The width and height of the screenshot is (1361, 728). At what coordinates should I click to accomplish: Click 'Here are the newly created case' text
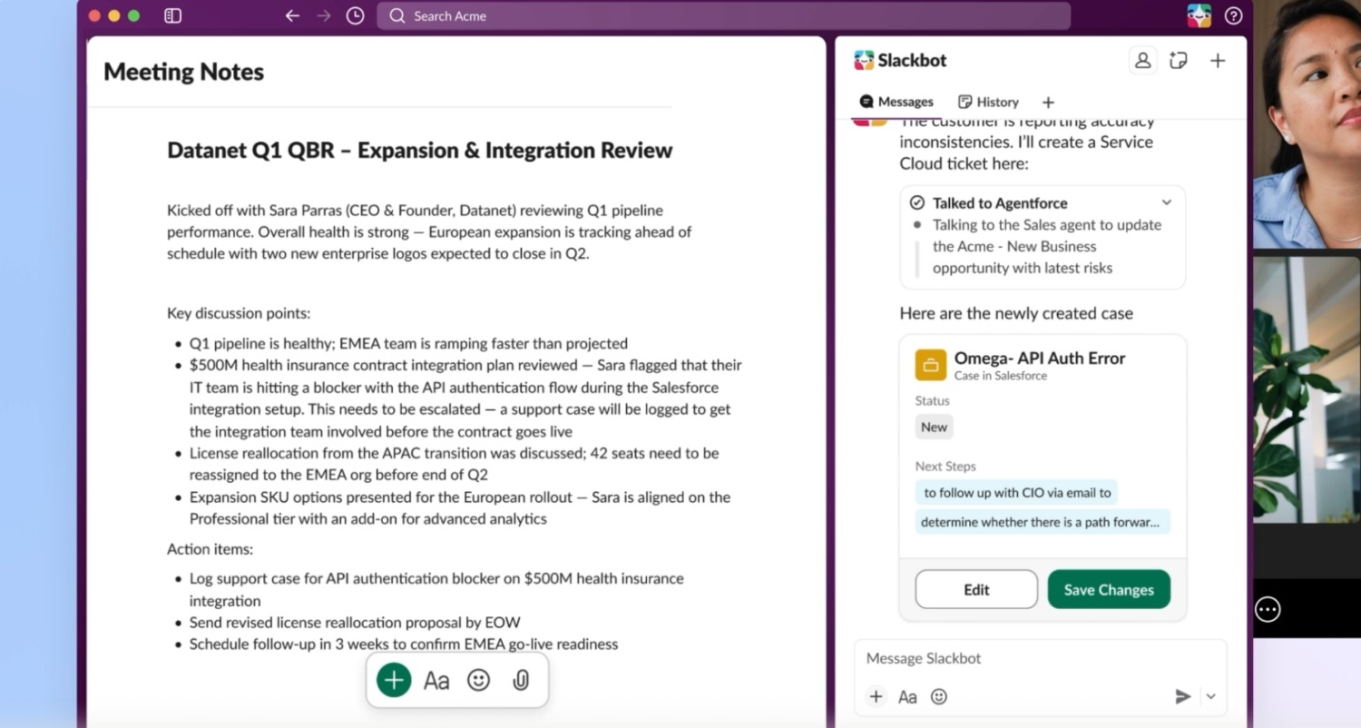click(1016, 313)
